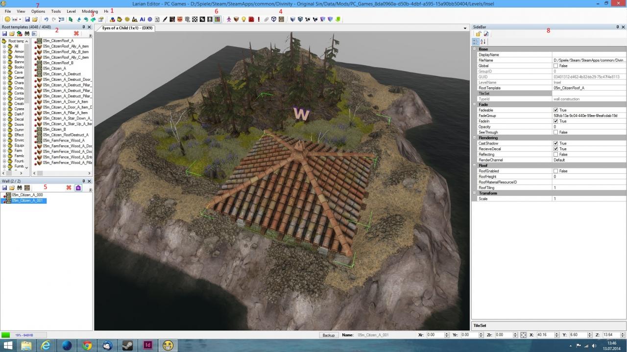The image size is (627, 352).
Task: Open the Options menu
Action: click(x=38, y=11)
